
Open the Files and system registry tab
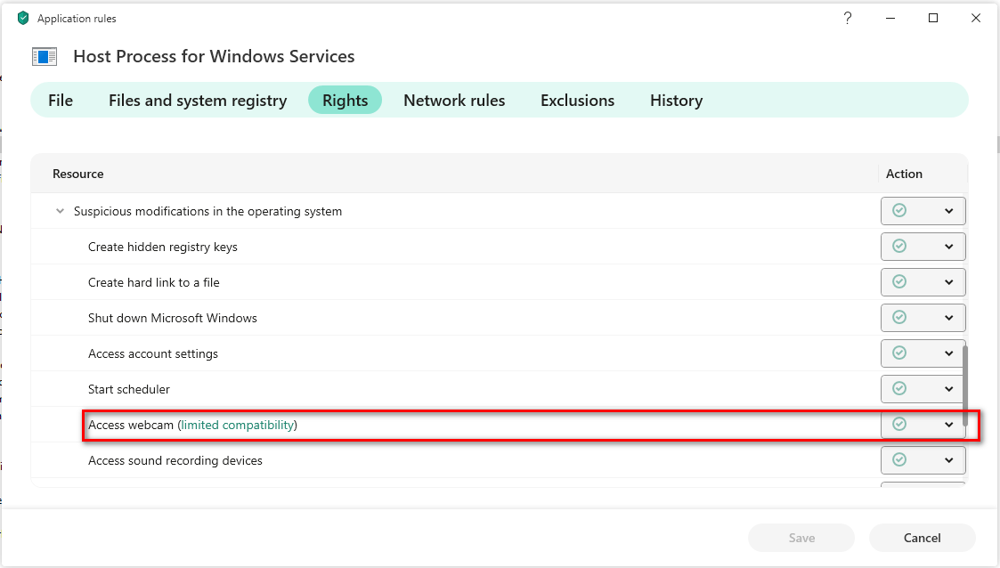tap(198, 101)
